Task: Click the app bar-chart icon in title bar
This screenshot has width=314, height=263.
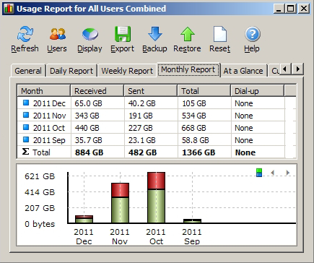Action: [9, 9]
